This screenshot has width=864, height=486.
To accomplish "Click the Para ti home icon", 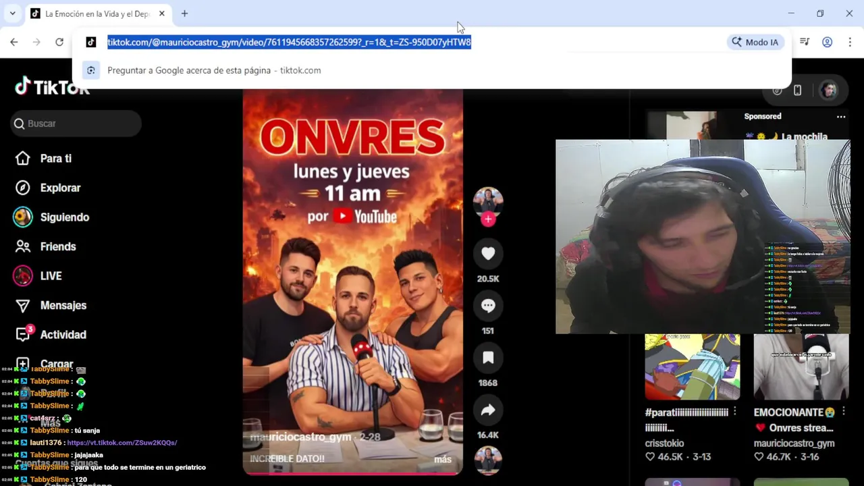I will pyautogui.click(x=23, y=159).
